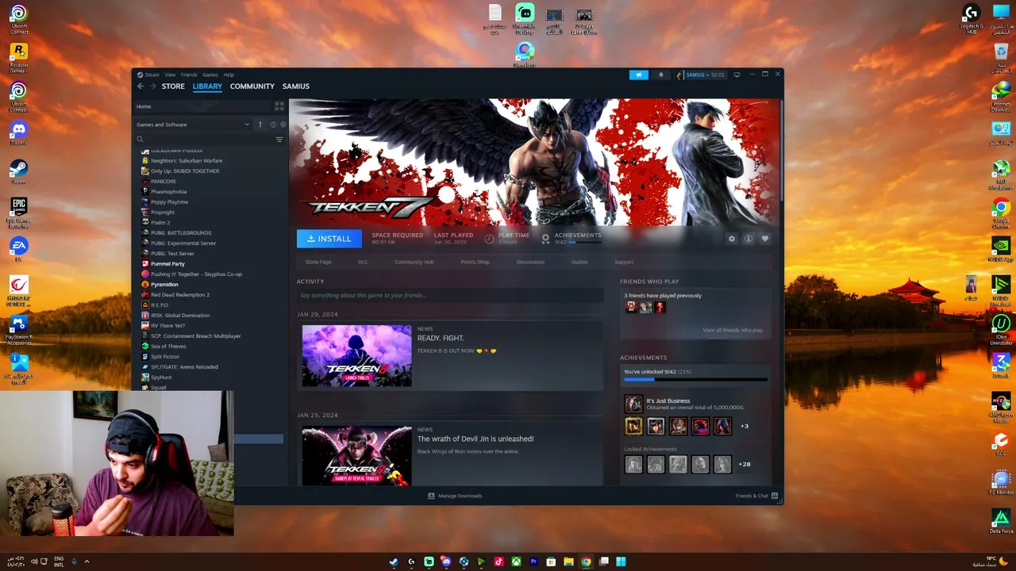Open View all friends who play link
The image size is (1016, 571).
tap(733, 331)
